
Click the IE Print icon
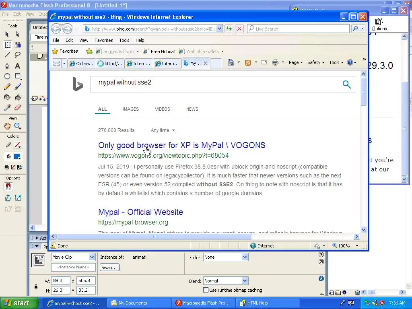coord(275,62)
